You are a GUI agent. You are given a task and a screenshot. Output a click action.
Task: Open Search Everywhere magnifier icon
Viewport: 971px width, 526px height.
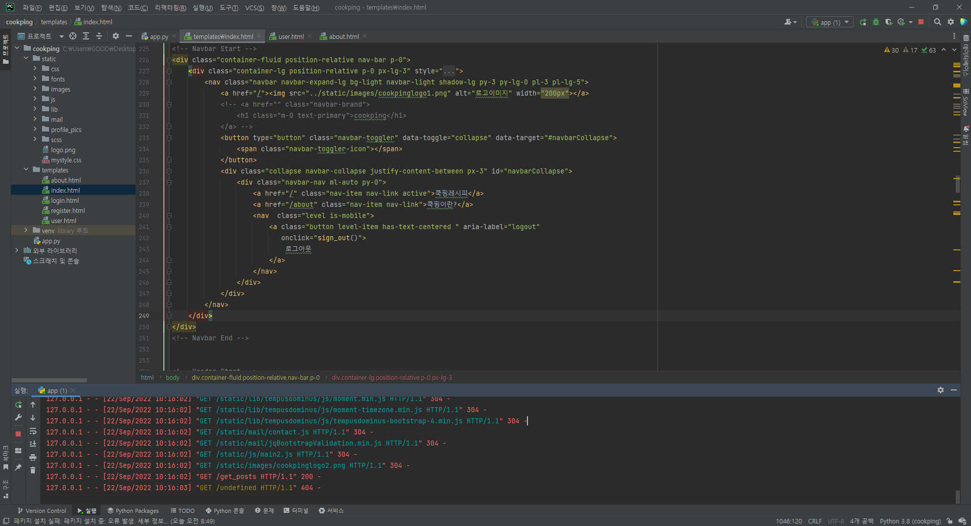tap(937, 22)
